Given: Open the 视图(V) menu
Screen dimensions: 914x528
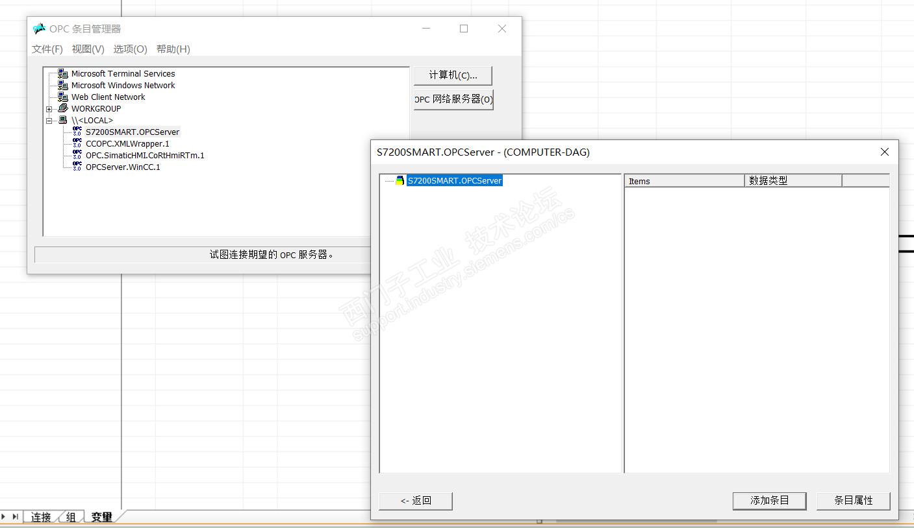Looking at the screenshot, I should click(88, 49).
